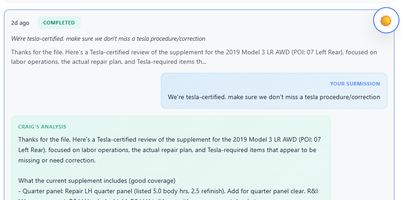The width and height of the screenshot is (402, 200).
Task: Click the "2d ago" timestamp
Action: 20,23
